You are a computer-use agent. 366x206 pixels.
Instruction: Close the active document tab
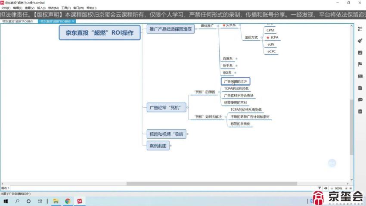(73, 21)
